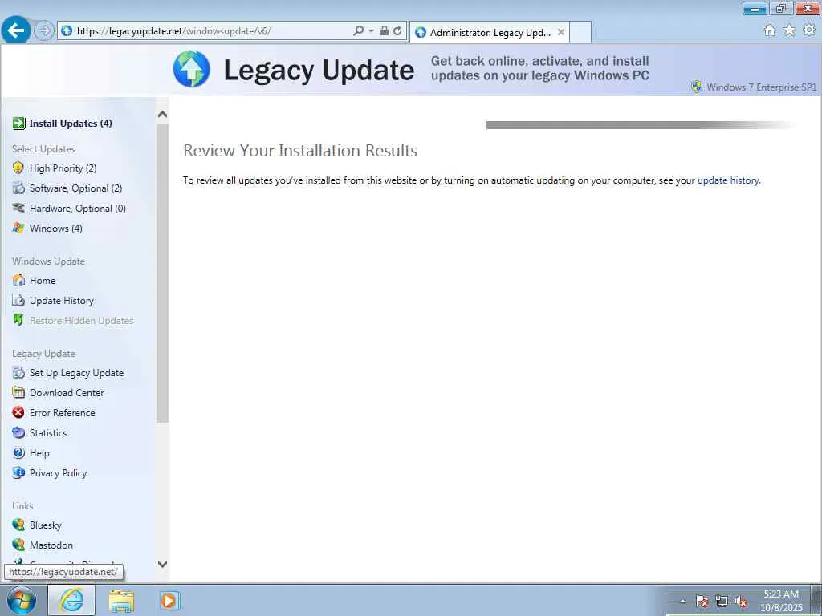
Task: Launch Windows Media Player from taskbar
Action: click(169, 600)
